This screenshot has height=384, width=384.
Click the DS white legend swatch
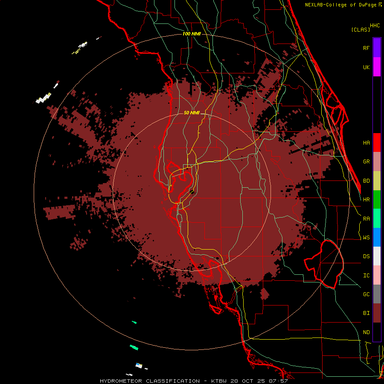pyautogui.click(x=377, y=256)
